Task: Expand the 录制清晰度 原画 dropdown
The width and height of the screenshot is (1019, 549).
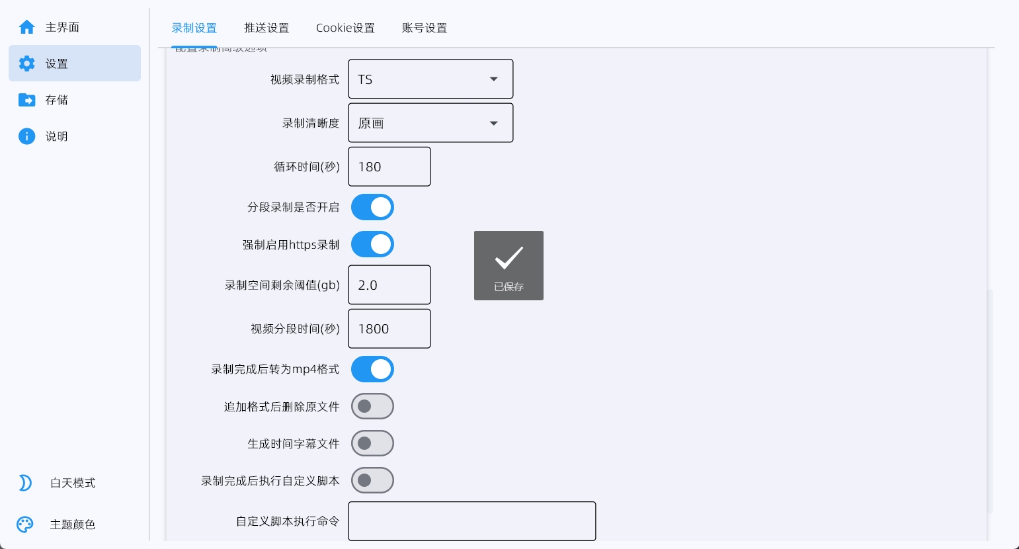Action: click(x=430, y=122)
